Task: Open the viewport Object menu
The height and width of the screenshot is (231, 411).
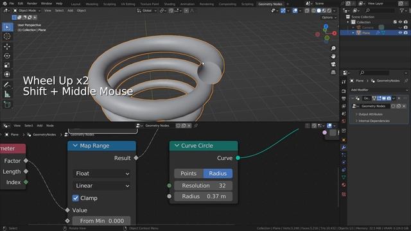Action: point(82,11)
